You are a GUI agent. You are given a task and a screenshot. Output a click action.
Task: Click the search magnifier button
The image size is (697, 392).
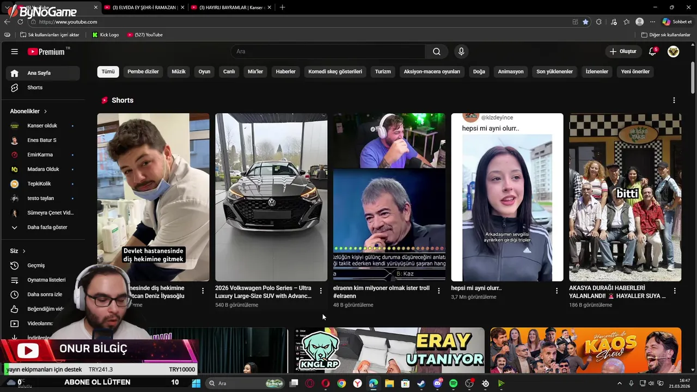pos(437,52)
